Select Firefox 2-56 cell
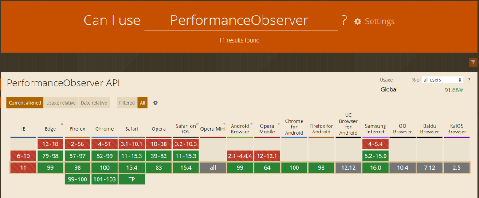 coord(77,144)
